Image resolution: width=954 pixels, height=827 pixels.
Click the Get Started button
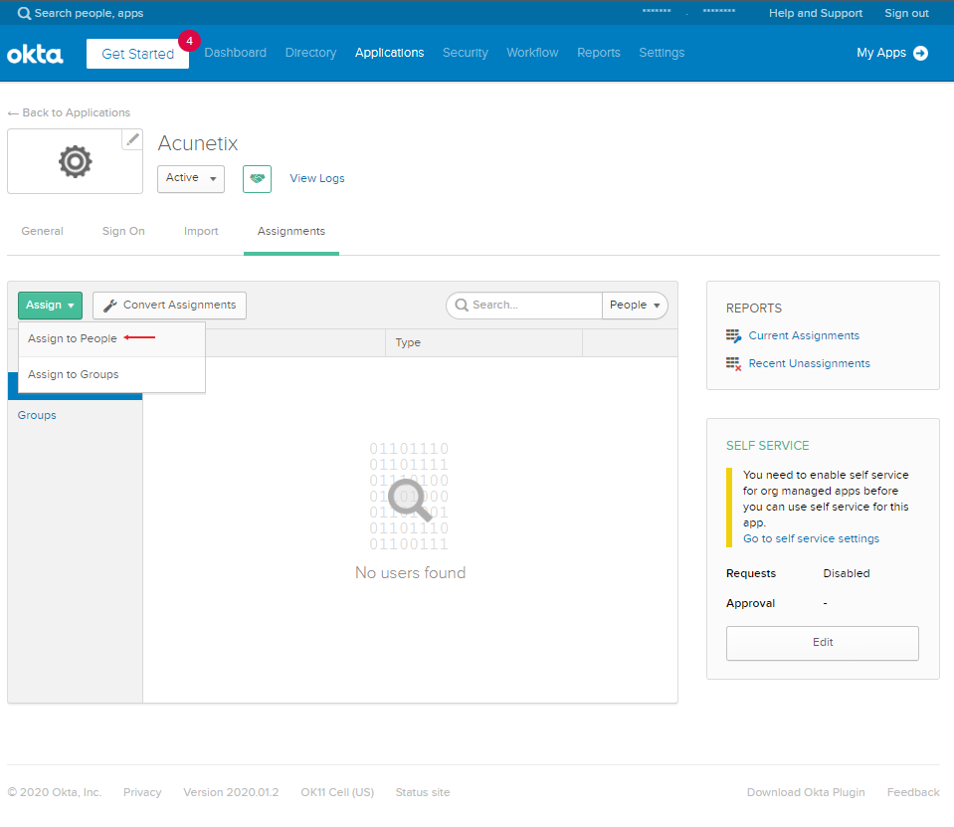pyautogui.click(x=137, y=54)
